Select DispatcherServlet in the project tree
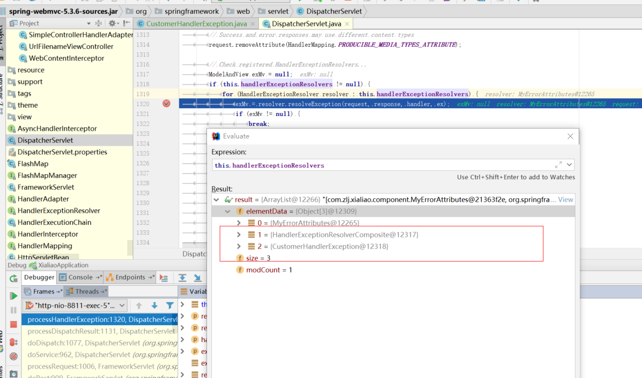The height and width of the screenshot is (378, 642). 45,140
